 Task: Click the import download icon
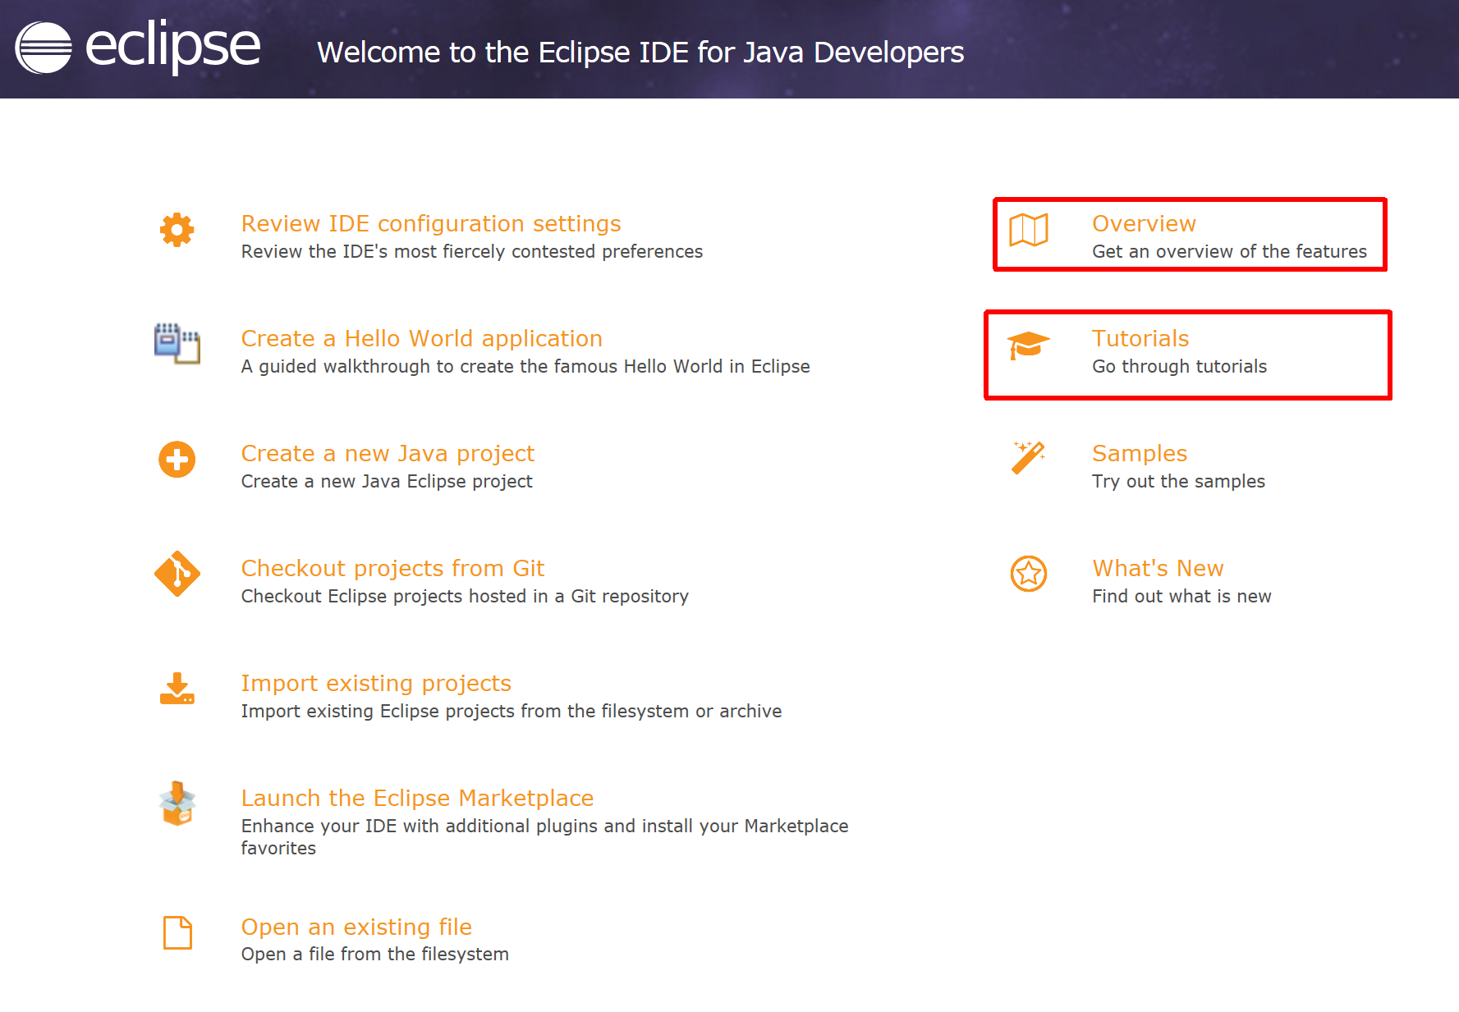177,689
